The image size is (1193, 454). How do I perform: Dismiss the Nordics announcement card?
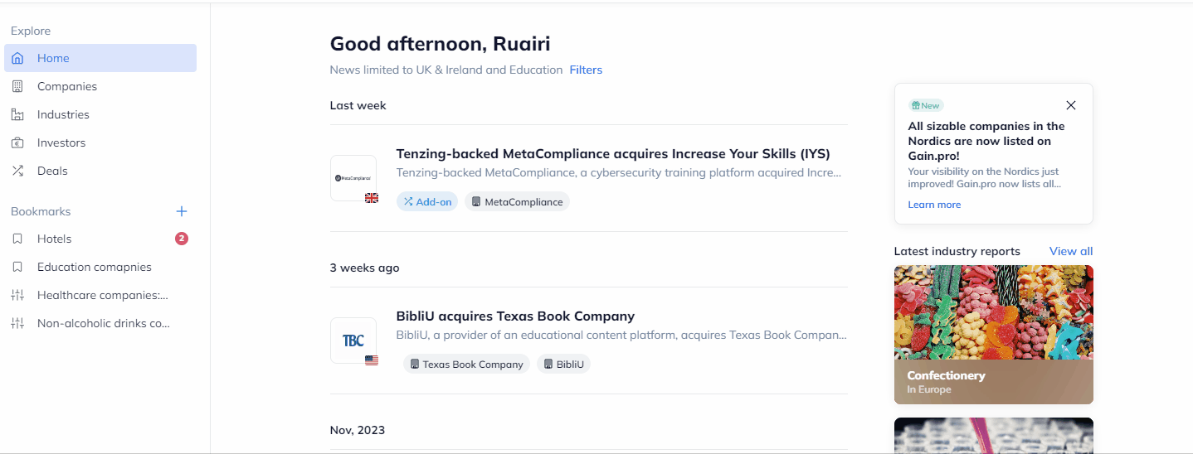click(1071, 105)
